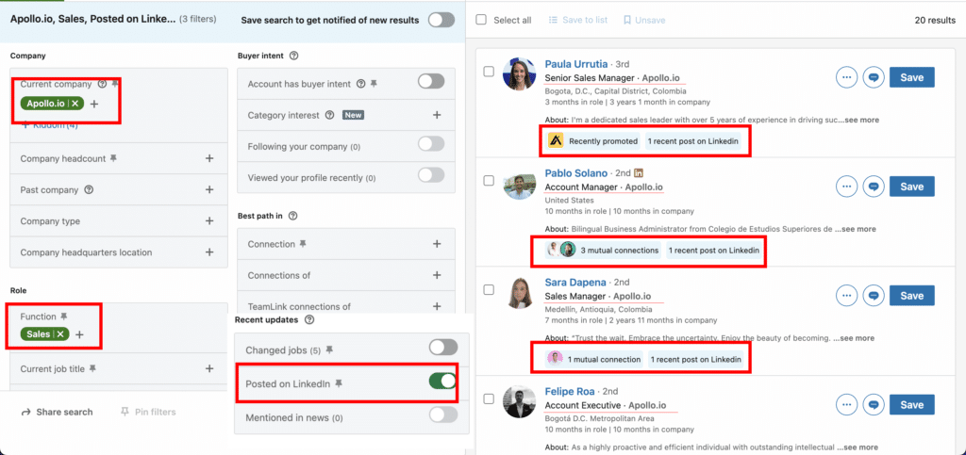Expand Company type filter
This screenshot has width=966, height=455.
tap(209, 220)
